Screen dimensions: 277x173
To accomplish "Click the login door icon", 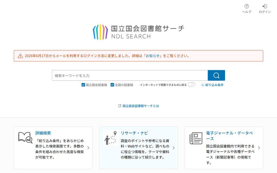I will (x=265, y=6).
